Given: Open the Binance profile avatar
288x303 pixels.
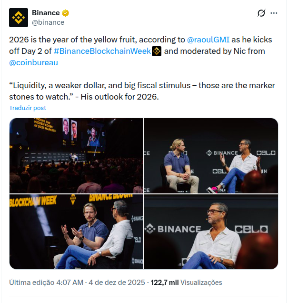Looking at the screenshot, I should (18, 18).
